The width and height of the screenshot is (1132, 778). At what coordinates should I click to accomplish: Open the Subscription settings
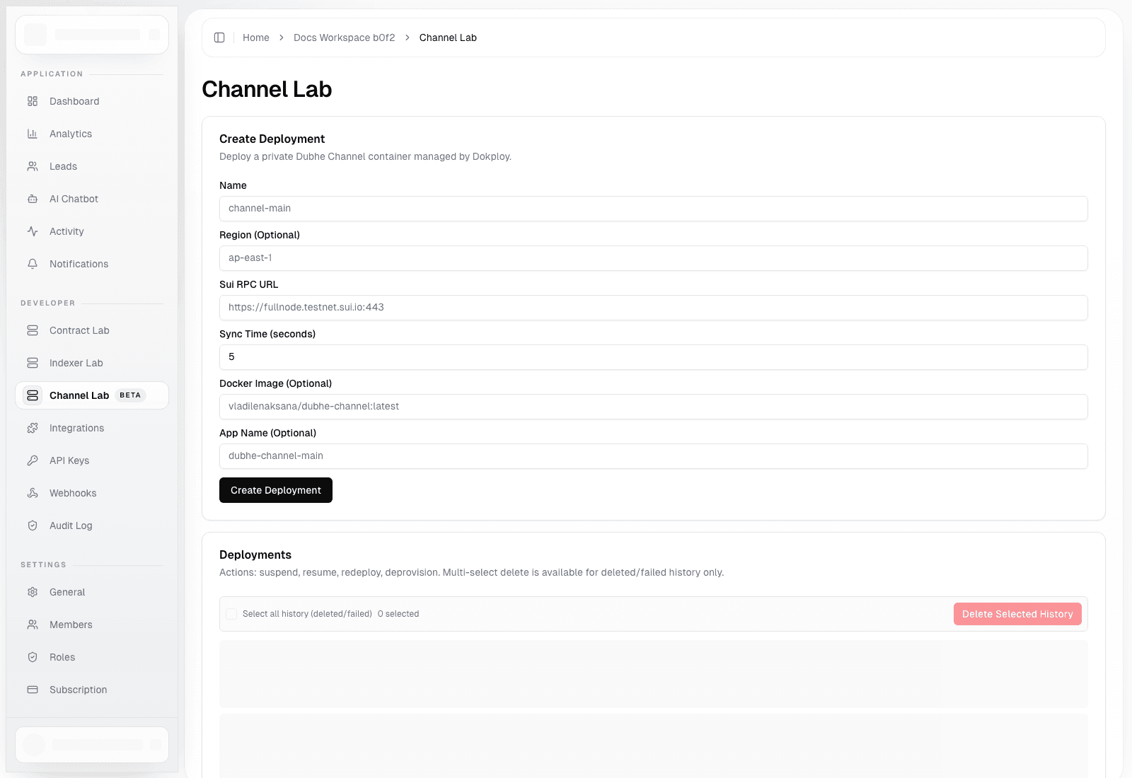[77, 690]
